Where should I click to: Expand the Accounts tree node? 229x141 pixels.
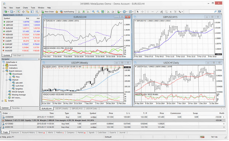pos(4,65)
